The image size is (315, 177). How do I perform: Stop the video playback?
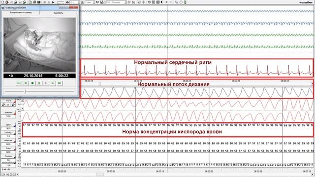pos(32,83)
